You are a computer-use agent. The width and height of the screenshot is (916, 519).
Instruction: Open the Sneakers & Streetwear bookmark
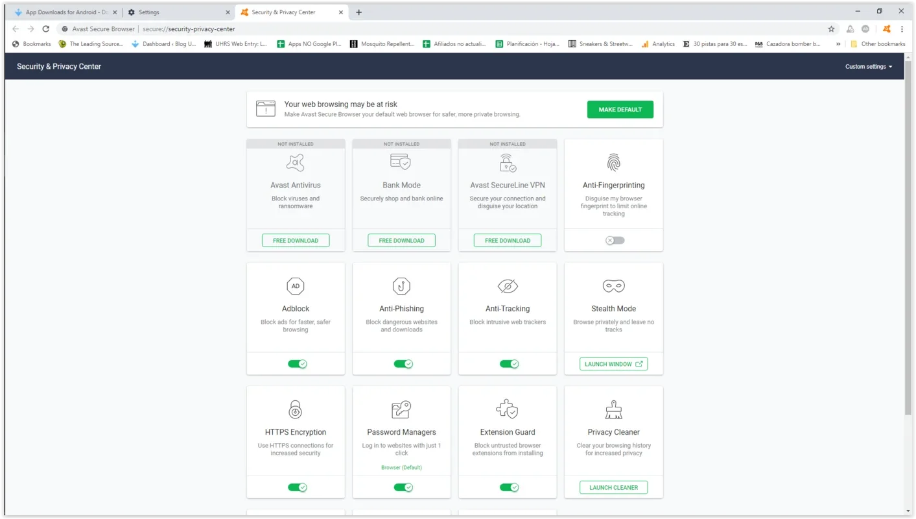pos(600,44)
